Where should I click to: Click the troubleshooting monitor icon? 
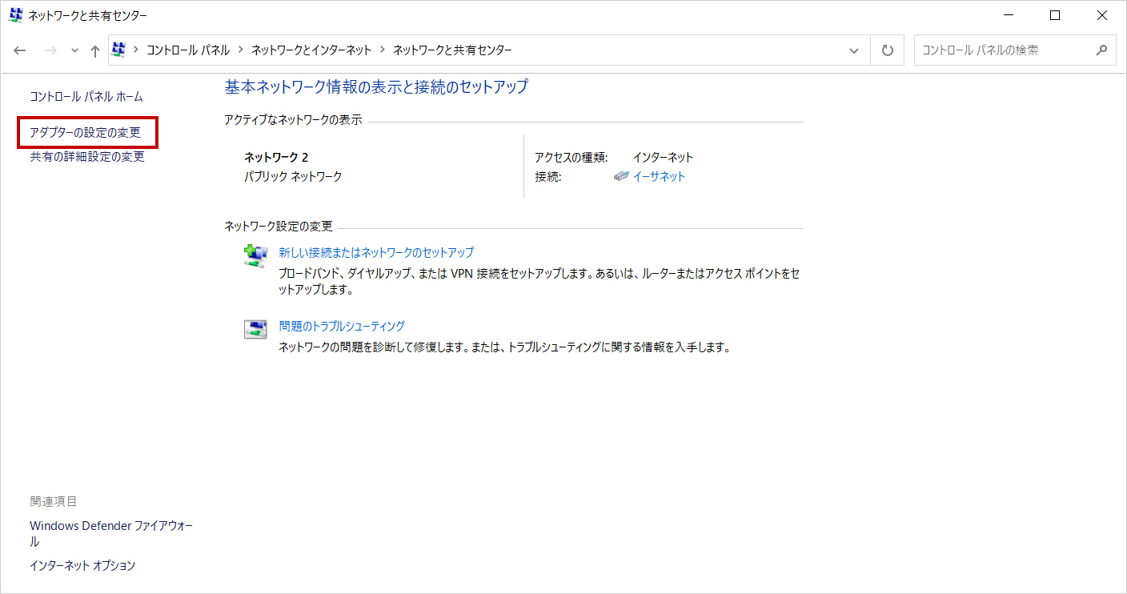pyautogui.click(x=255, y=329)
